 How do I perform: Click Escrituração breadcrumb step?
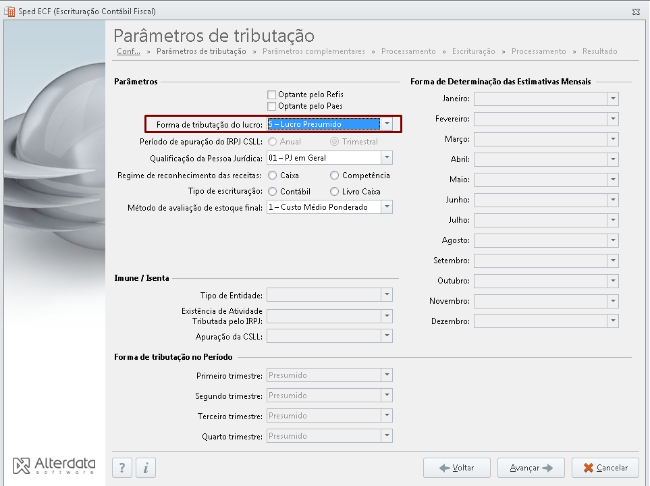(473, 51)
